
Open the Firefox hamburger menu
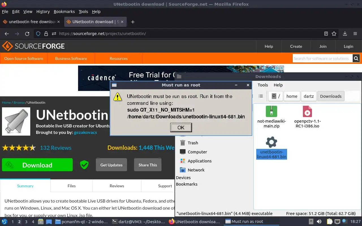[x=355, y=34]
